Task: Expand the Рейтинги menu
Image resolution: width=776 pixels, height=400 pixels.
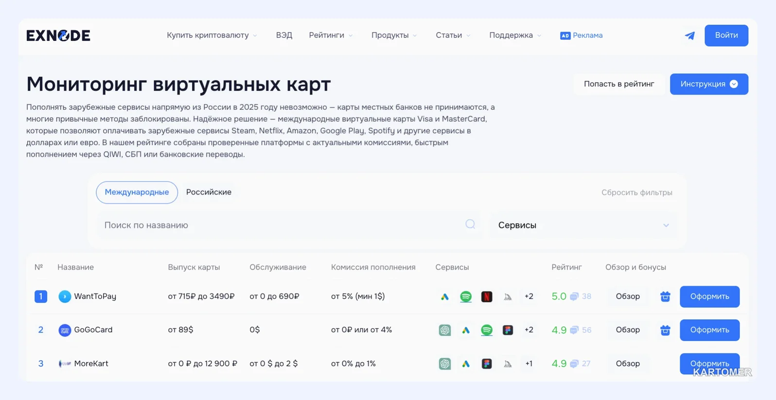Action: tap(331, 35)
